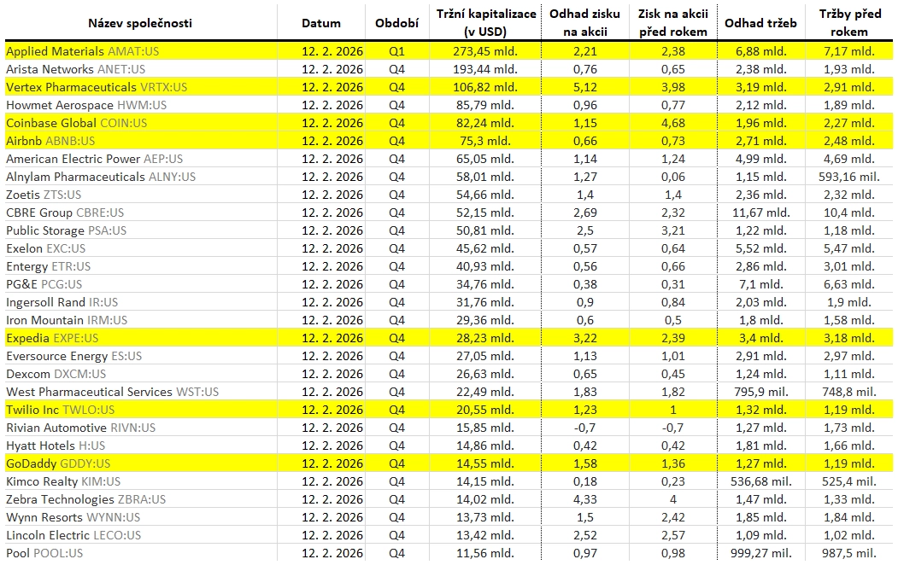
Task: Click the PG&E PCG:US company name
Action: click(x=44, y=284)
